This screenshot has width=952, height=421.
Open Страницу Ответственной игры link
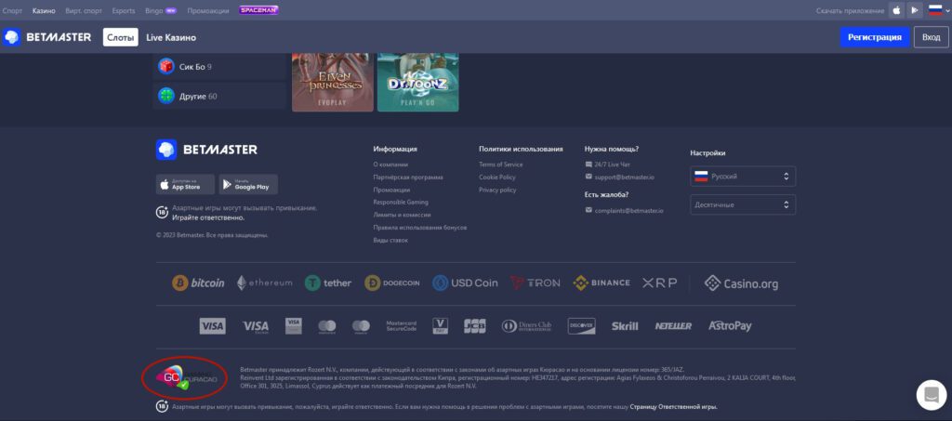674,406
